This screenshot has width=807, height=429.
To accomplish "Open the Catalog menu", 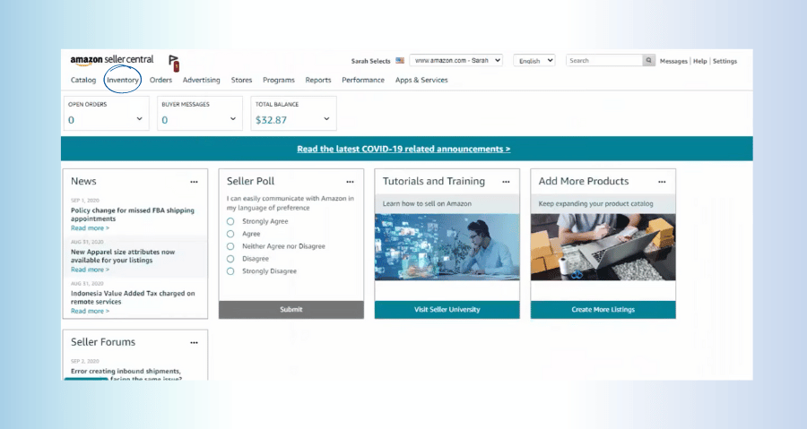I will click(83, 80).
